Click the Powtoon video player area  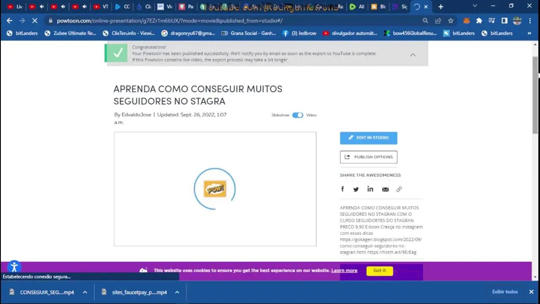215,189
